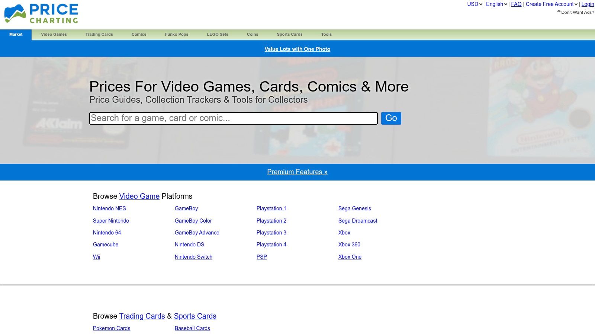View Playstation 2 prices

[x=271, y=221]
